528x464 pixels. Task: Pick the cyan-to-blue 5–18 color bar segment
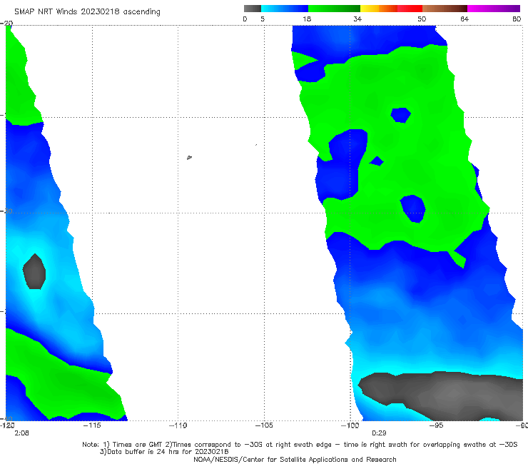285,9
